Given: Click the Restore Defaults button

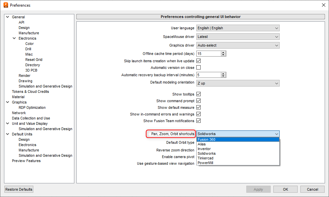Looking at the screenshot, I should tap(18, 189).
